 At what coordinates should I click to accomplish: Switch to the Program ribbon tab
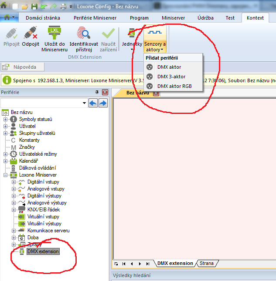[x=139, y=18]
